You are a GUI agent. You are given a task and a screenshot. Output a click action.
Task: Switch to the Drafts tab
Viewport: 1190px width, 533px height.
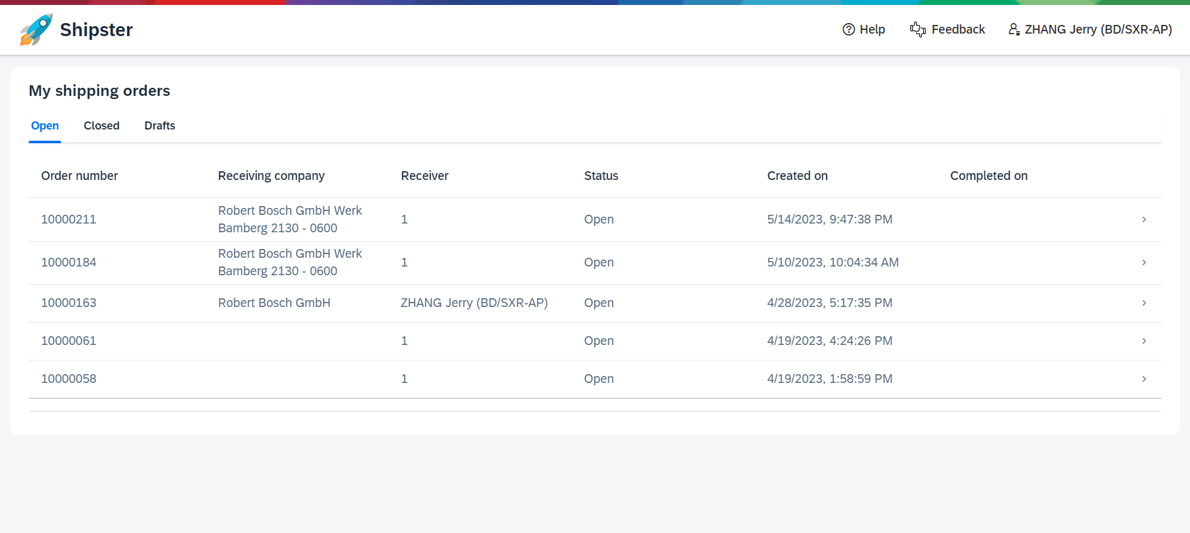pyautogui.click(x=159, y=126)
